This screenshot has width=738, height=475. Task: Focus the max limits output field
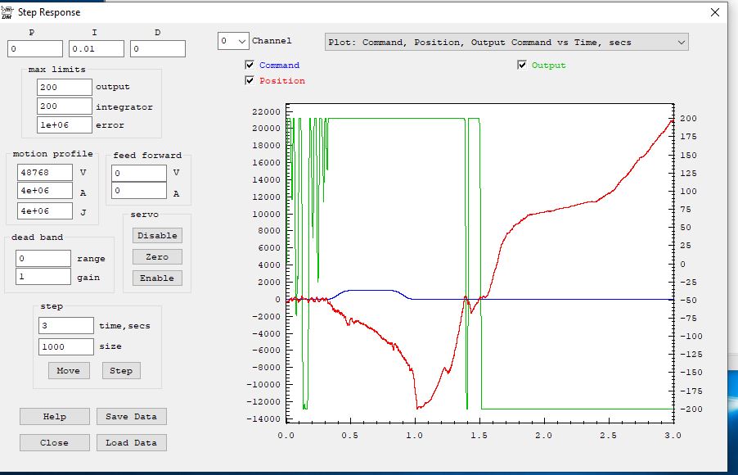tap(65, 87)
